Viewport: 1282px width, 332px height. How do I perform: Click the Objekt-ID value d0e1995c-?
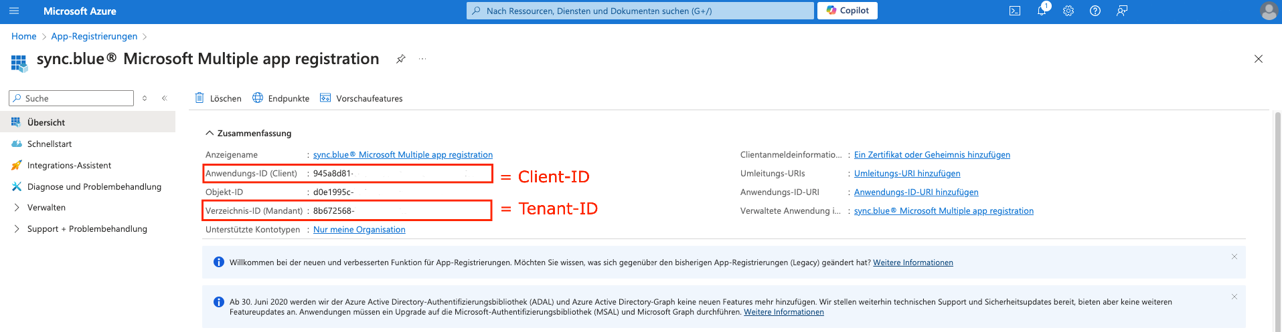click(x=333, y=192)
